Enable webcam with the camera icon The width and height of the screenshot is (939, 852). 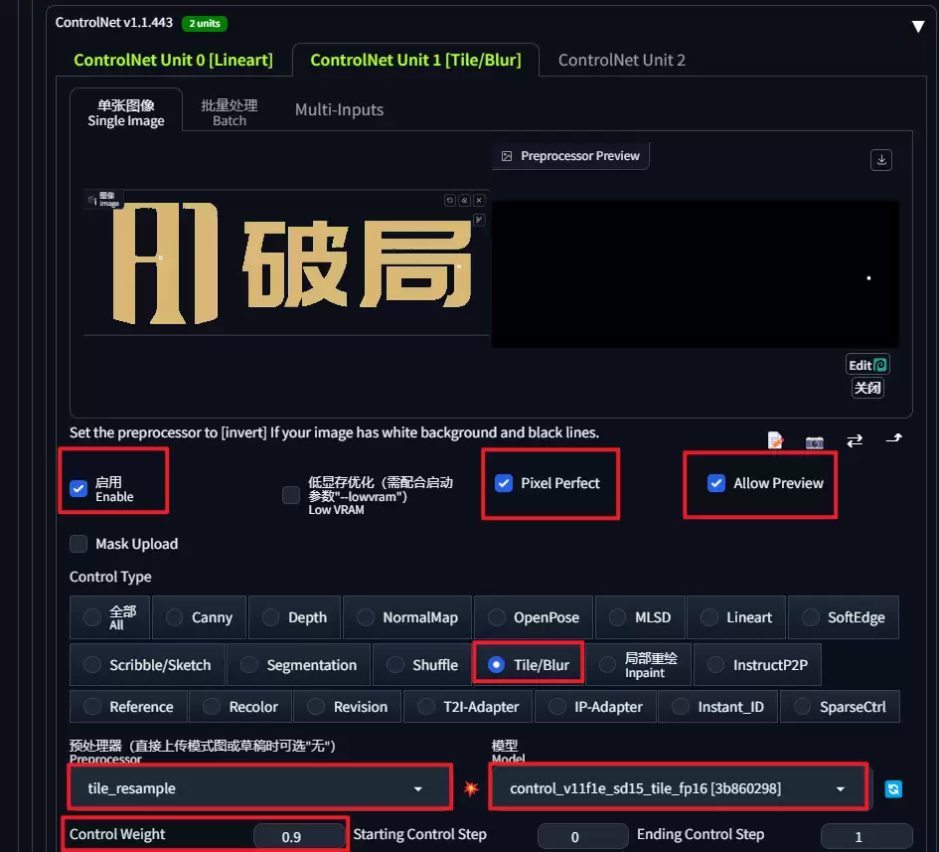(815, 442)
